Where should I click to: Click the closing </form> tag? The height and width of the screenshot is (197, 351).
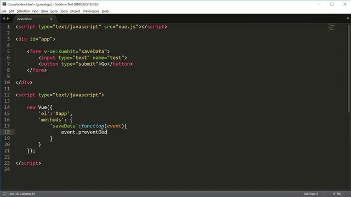click(37, 70)
